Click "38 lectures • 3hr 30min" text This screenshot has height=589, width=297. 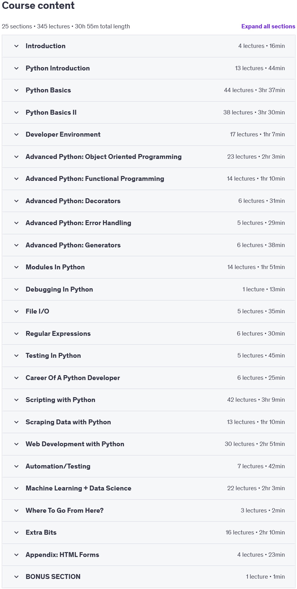[x=254, y=113]
